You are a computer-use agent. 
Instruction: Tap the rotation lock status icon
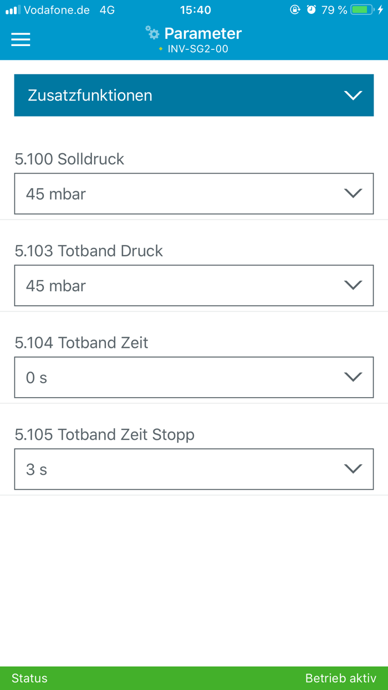295,10
